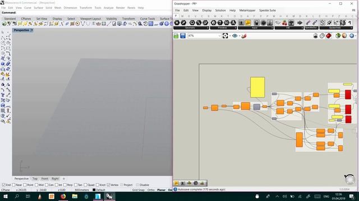Screen dimensions: 359x201
Task: Toggle Grid Snap in Rhino status bar
Action: [139, 190]
